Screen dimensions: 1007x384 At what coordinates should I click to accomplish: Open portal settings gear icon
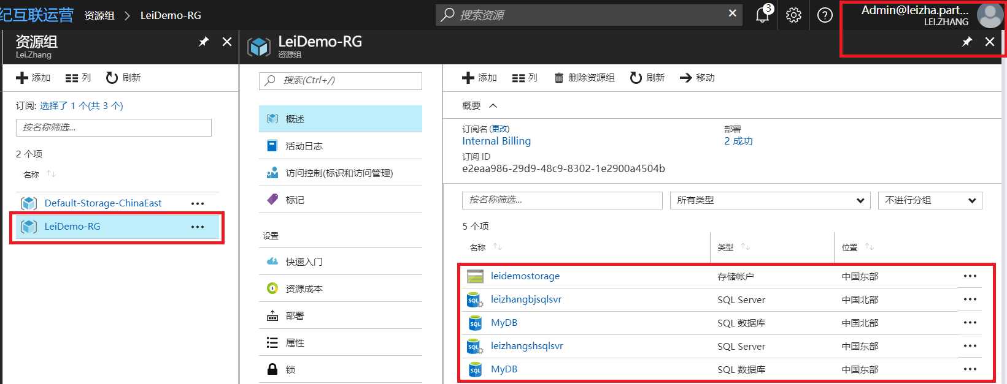[793, 15]
